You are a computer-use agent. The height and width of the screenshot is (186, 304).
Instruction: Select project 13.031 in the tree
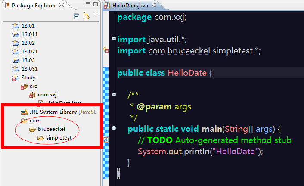pos(30,69)
